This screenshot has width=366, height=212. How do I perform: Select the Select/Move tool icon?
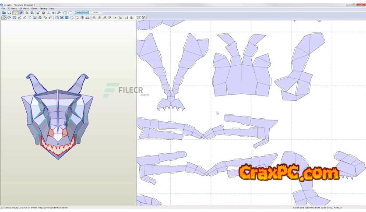coord(4,18)
